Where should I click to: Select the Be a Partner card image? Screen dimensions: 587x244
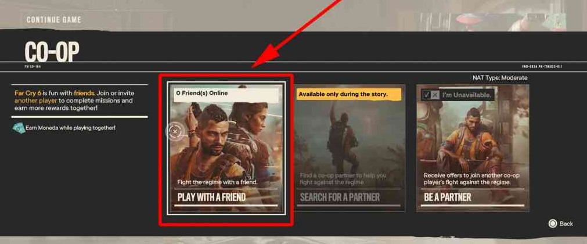point(473,148)
